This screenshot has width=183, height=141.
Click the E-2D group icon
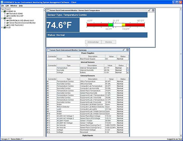5,28
